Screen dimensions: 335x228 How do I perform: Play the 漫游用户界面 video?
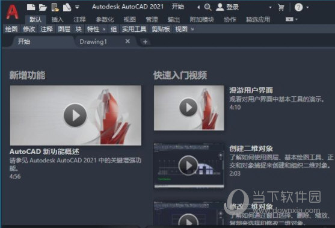point(188,107)
